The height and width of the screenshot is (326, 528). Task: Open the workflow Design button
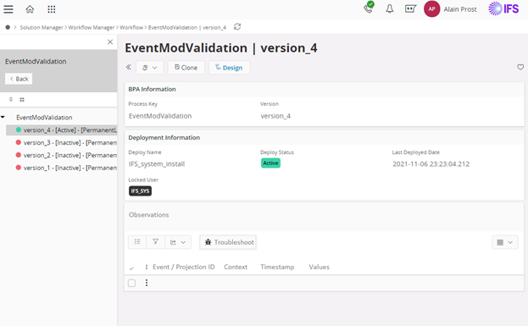tap(229, 68)
